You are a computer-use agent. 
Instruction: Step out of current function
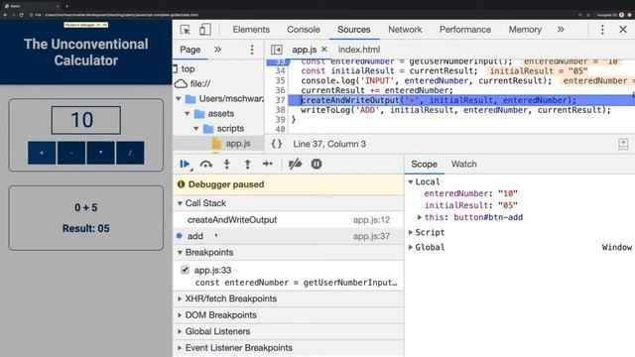[x=247, y=164]
